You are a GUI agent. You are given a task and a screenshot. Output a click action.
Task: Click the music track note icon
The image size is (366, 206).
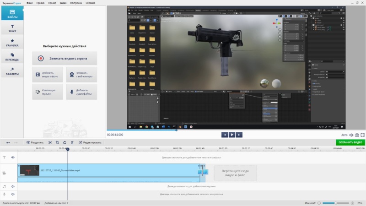click(5, 186)
